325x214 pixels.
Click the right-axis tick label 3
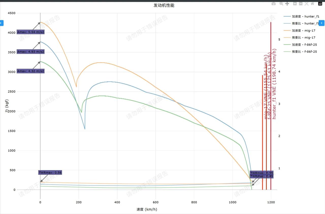[279, 104]
